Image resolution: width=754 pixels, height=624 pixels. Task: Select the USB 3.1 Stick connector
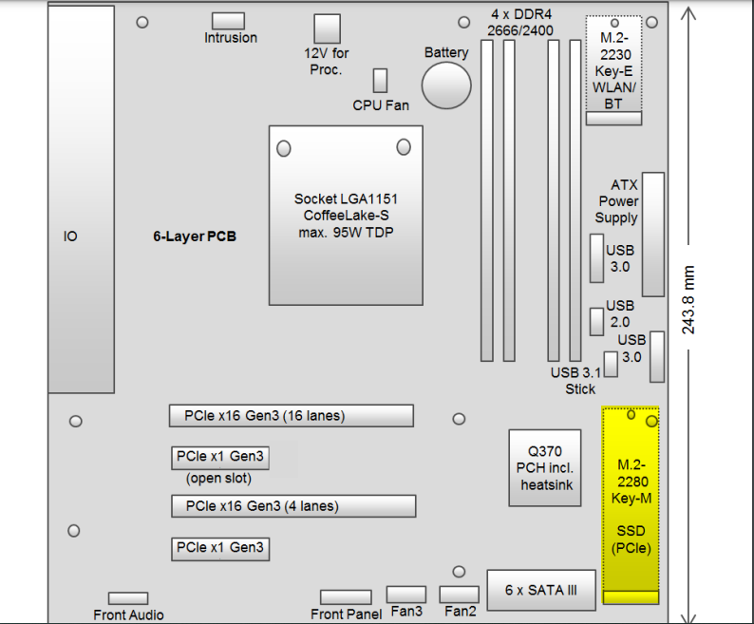coord(611,364)
